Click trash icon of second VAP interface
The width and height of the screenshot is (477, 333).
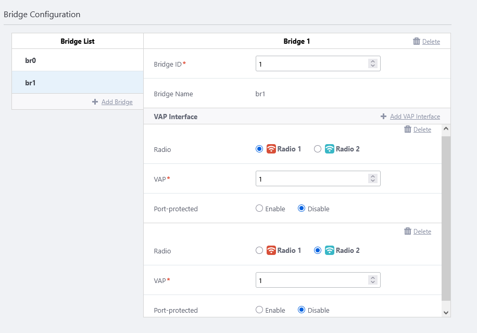[x=408, y=231]
